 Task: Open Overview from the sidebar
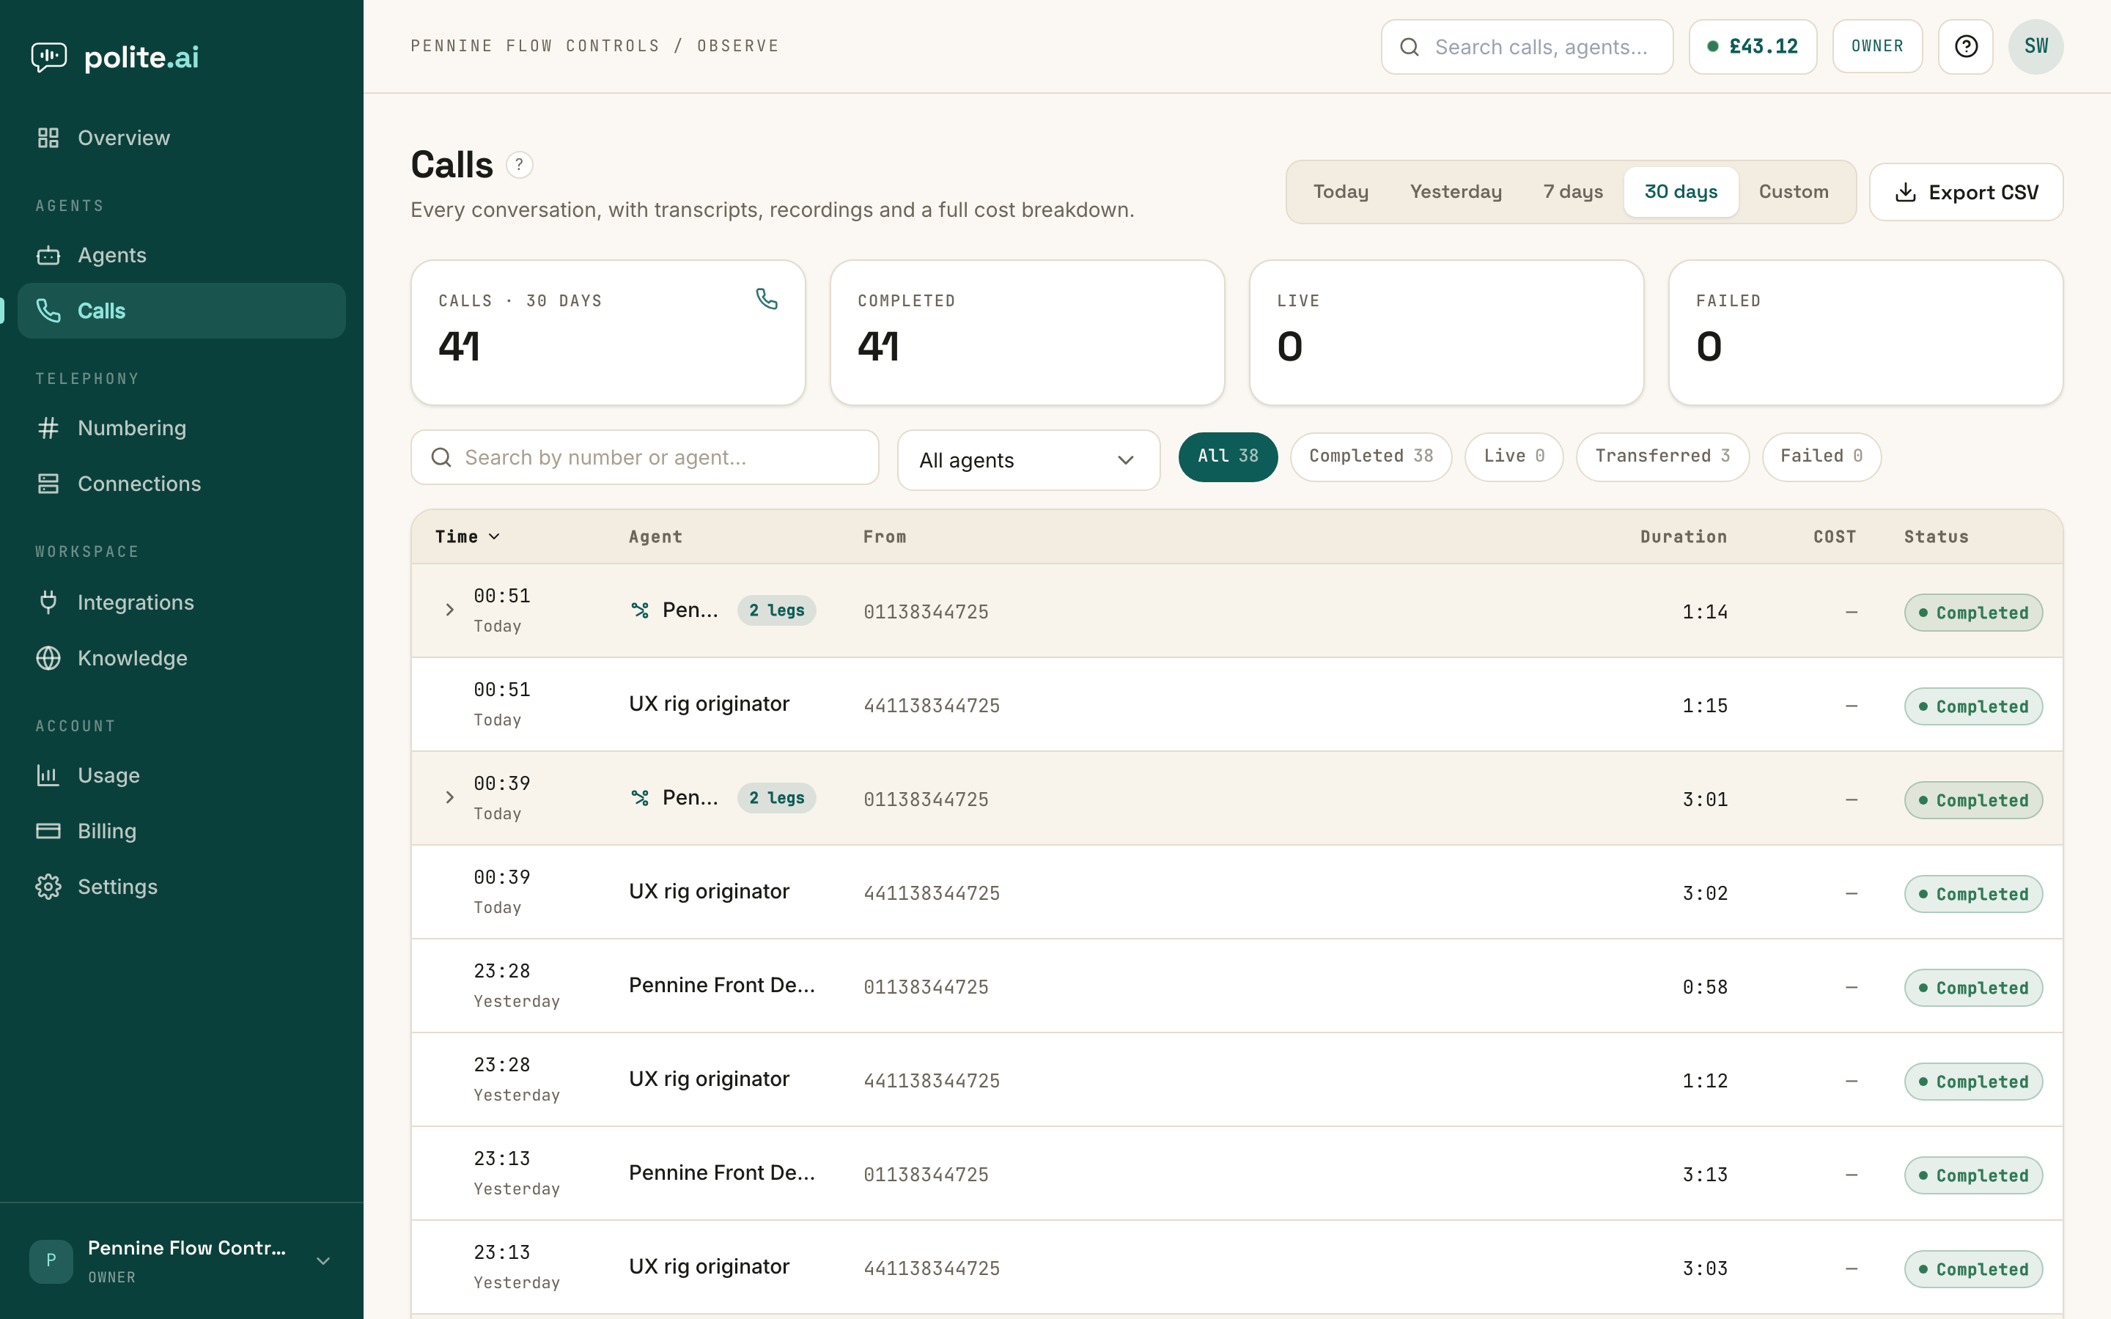182,138
